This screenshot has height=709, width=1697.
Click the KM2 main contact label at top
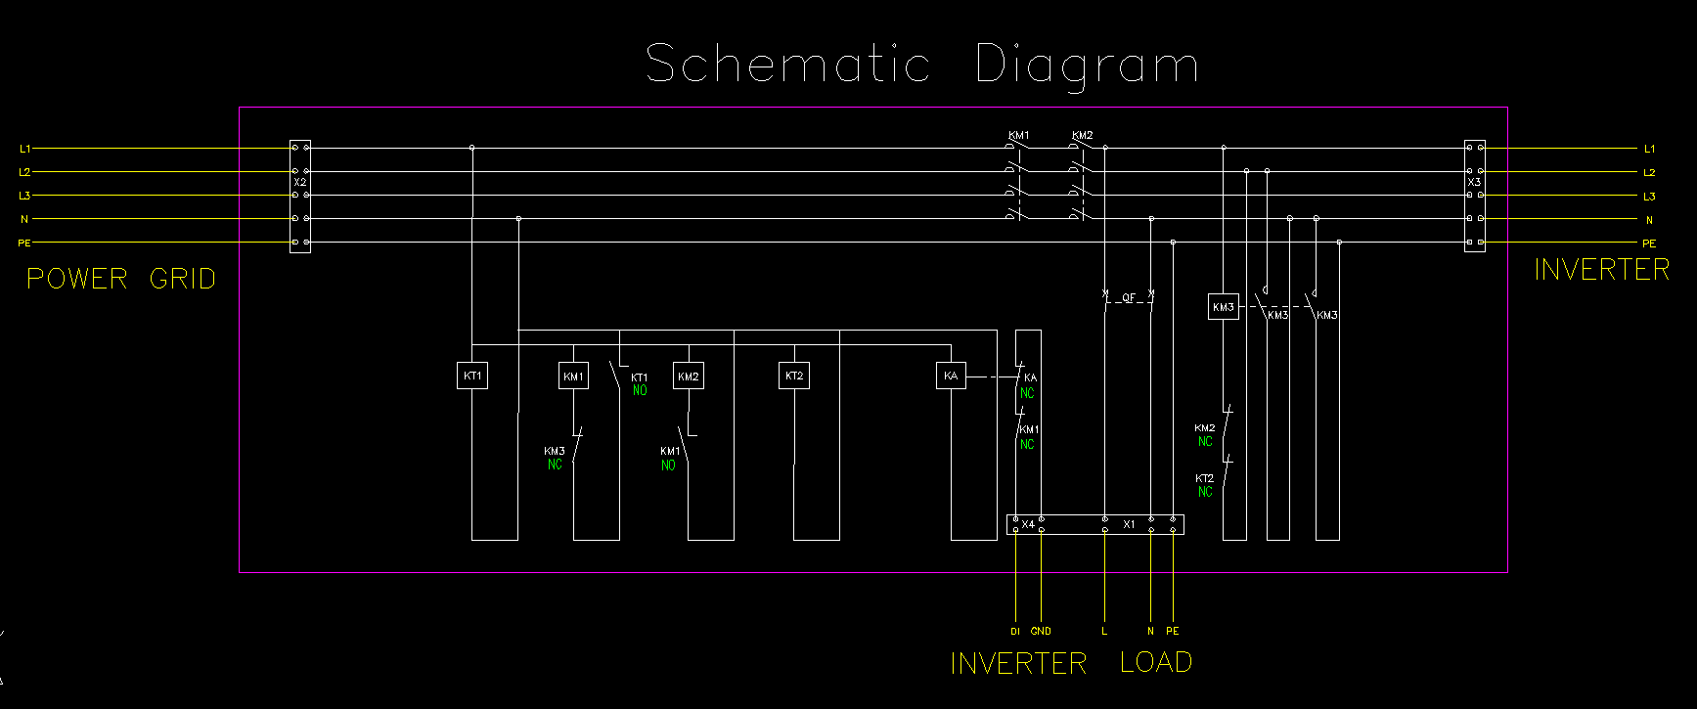[x=1082, y=135]
